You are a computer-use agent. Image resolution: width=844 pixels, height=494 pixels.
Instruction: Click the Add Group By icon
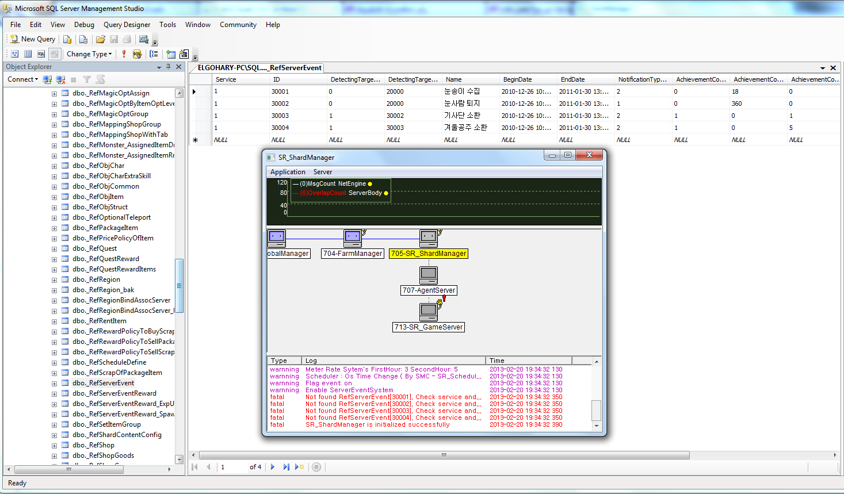point(154,54)
